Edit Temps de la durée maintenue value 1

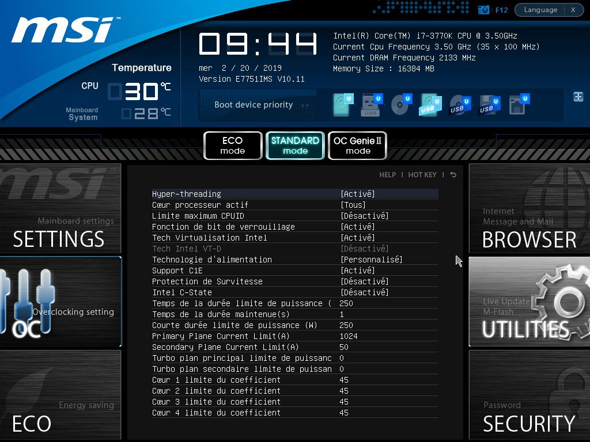coord(342,314)
